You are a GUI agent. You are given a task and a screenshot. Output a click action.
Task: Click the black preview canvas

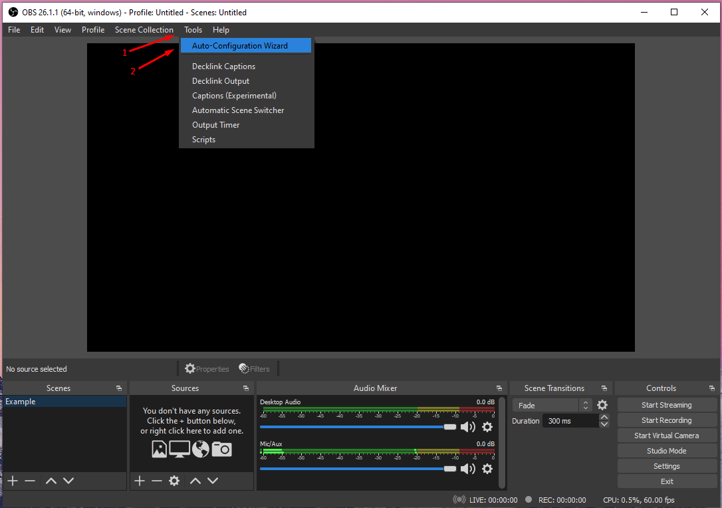pos(360,197)
